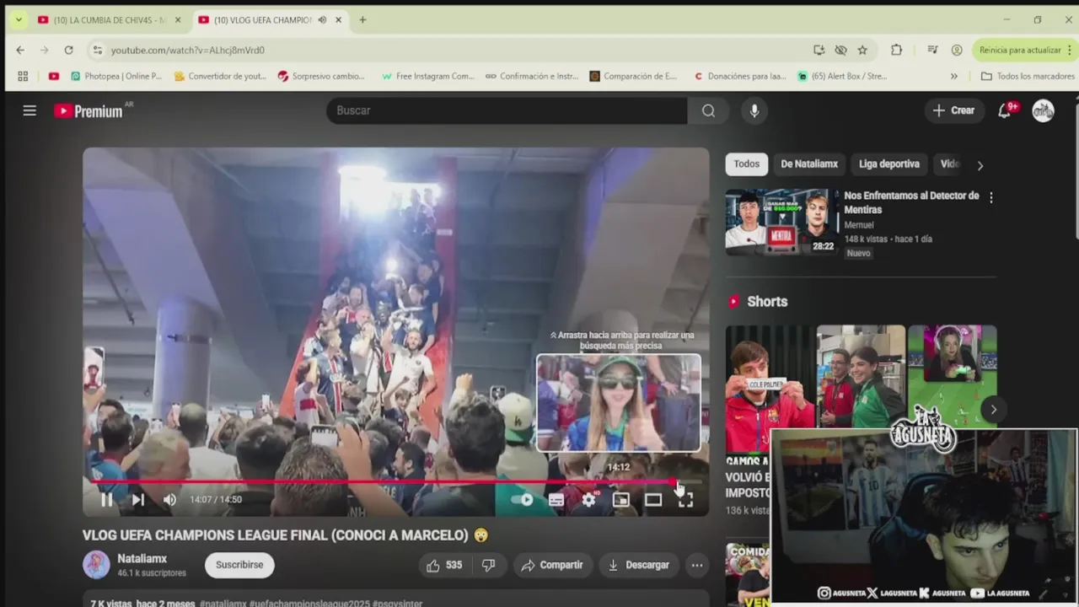Open the Photopea bookmark
This screenshot has width=1079, height=607.
pos(116,76)
